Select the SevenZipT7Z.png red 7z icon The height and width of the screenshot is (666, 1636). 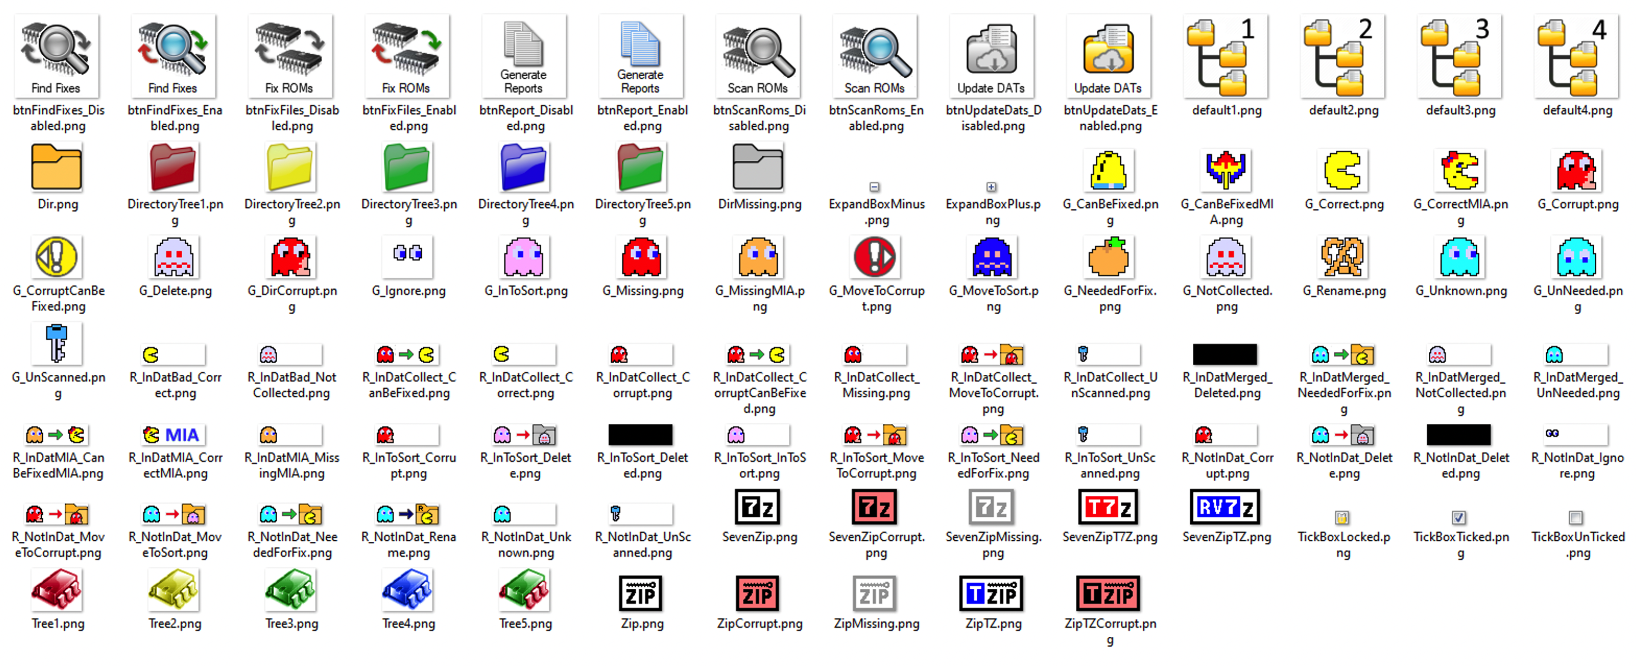[x=1109, y=507]
